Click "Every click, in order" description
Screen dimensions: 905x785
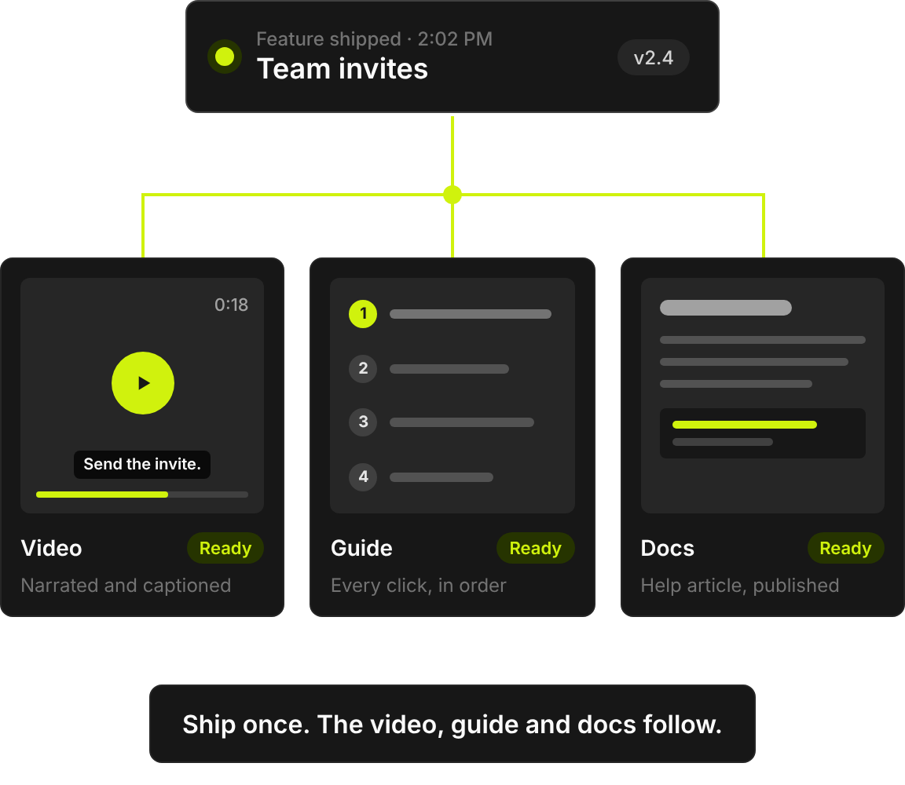tap(419, 586)
